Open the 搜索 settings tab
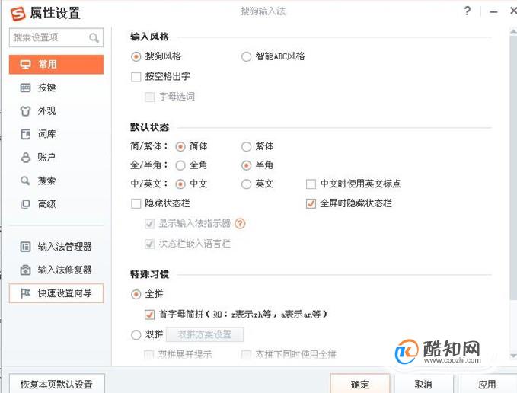517x393 pixels. [x=56, y=181]
